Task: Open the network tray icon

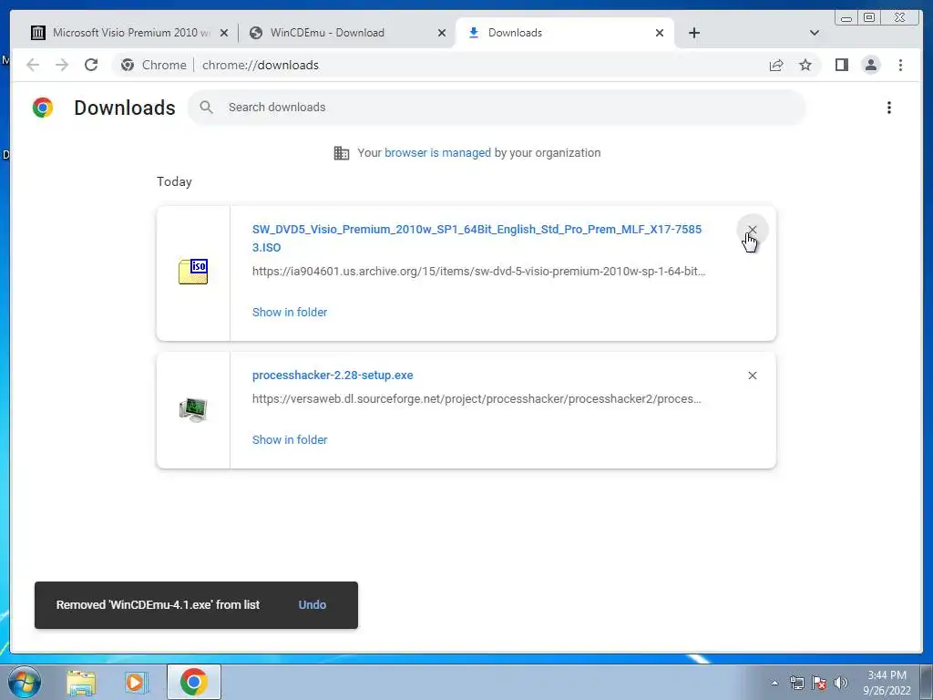Action: coord(796,683)
